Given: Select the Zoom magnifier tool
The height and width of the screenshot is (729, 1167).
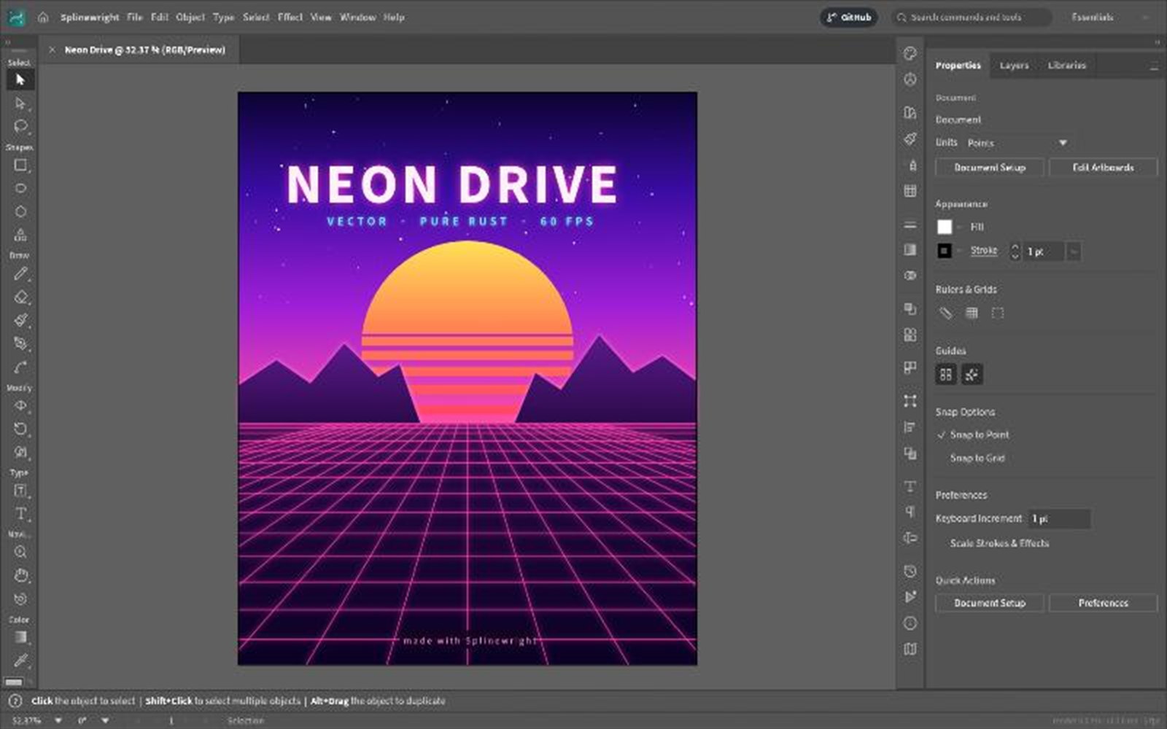Looking at the screenshot, I should click(x=20, y=553).
